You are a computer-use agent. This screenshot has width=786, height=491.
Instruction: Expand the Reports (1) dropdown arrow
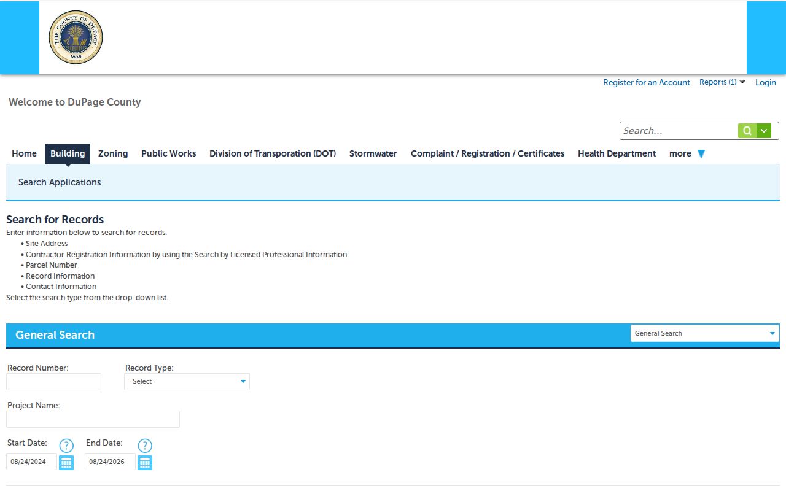(742, 82)
